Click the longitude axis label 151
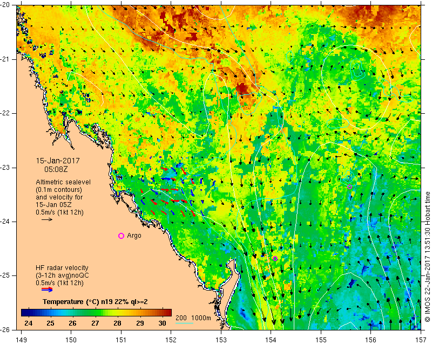Image resolution: width=432 pixels, height=345 pixels. click(121, 340)
